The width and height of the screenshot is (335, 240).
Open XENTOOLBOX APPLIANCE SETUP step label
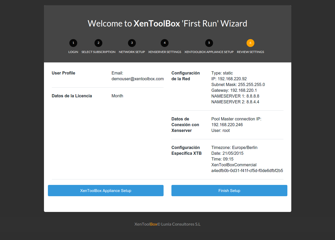click(209, 52)
